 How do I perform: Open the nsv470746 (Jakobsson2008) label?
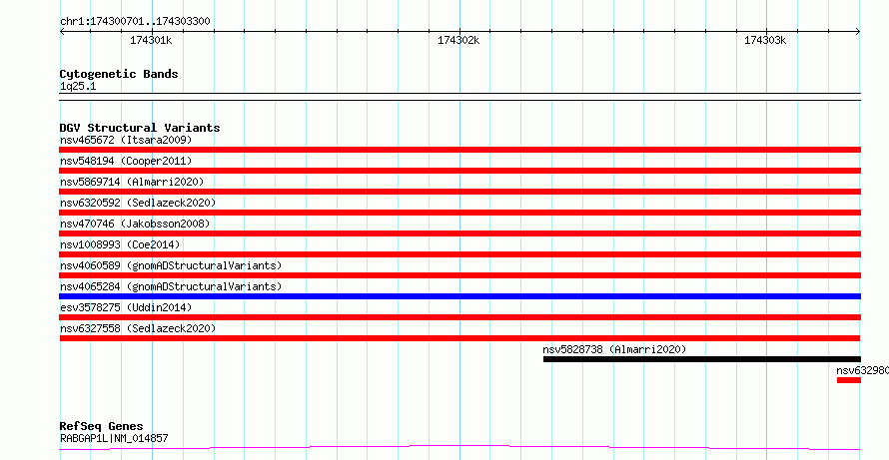coord(135,224)
